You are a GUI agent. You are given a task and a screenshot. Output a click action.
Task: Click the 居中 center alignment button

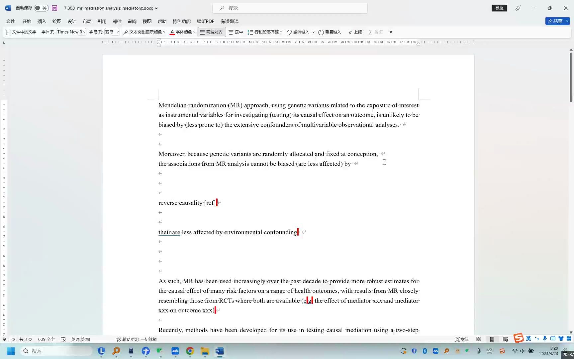(236, 32)
